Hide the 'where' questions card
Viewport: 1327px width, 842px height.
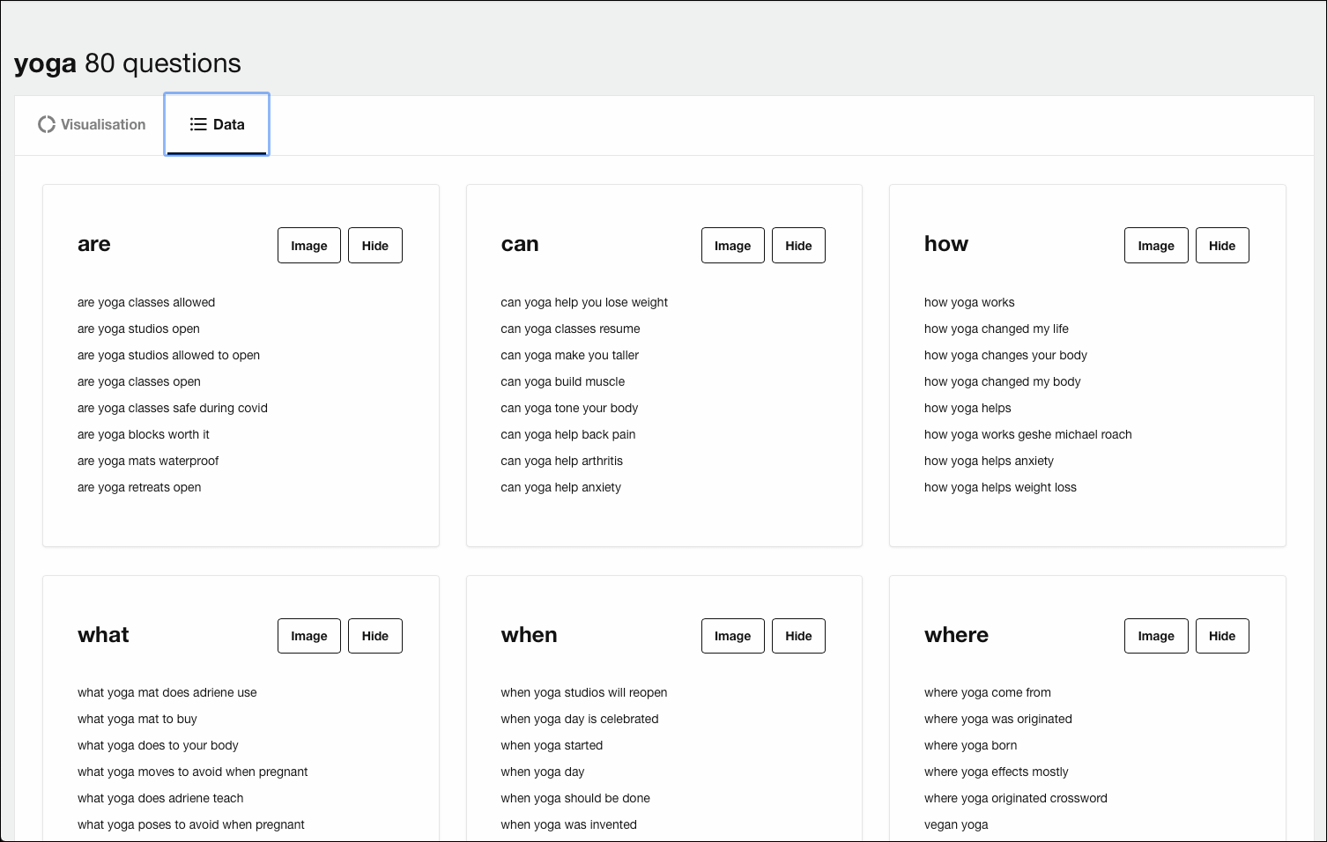coord(1221,636)
